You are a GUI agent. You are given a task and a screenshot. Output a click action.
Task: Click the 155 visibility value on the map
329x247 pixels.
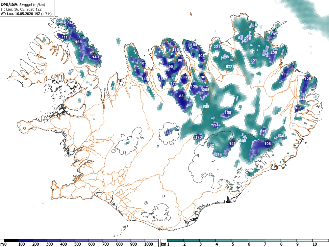228,112
